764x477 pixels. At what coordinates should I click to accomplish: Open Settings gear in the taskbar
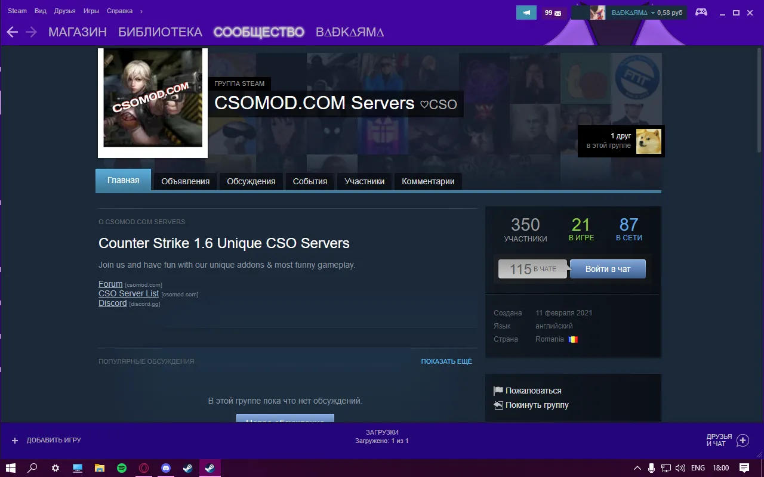55,468
